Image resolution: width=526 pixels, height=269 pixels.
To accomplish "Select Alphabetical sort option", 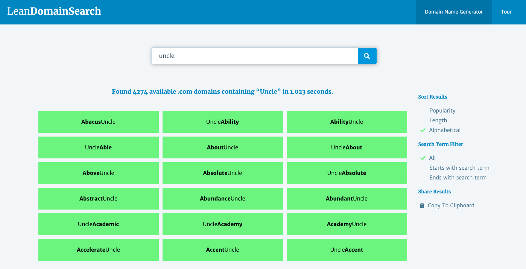I will [445, 130].
